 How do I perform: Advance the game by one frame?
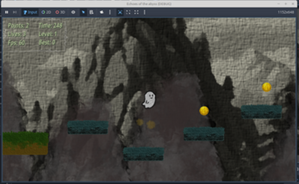point(15,12)
